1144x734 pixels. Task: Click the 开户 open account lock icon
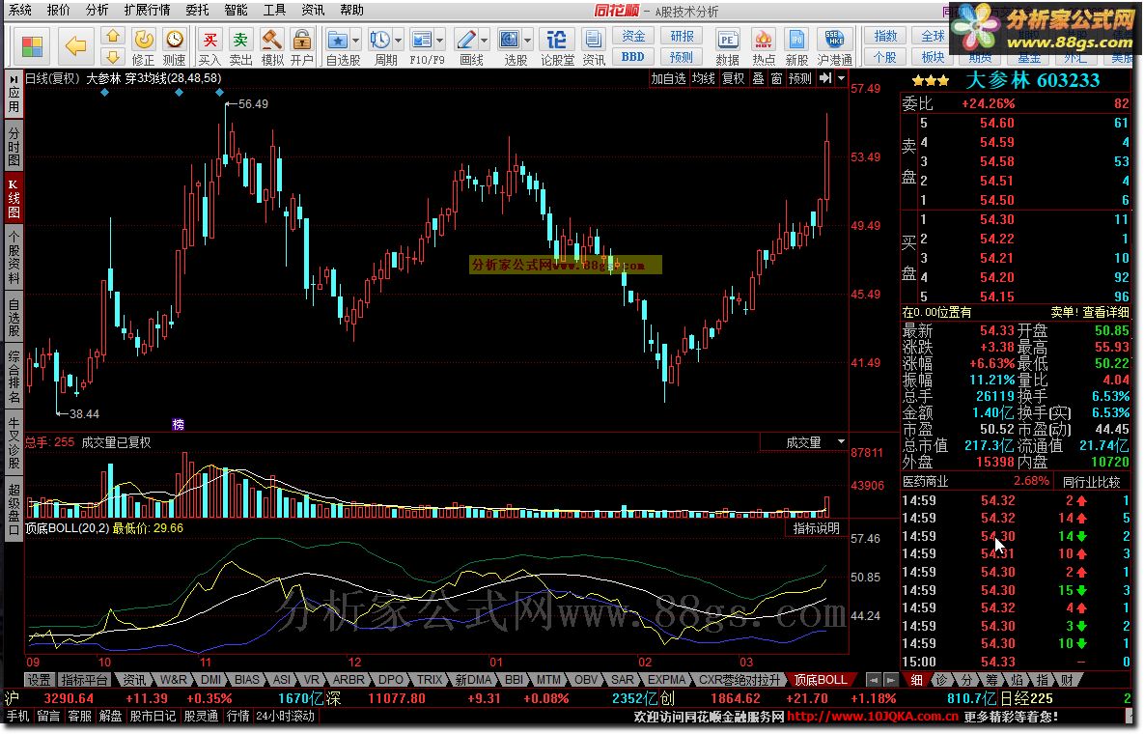click(301, 40)
